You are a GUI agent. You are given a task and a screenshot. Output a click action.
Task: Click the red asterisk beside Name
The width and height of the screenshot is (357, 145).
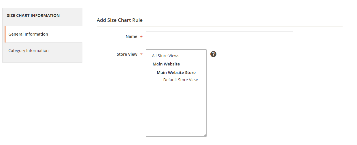click(x=141, y=37)
